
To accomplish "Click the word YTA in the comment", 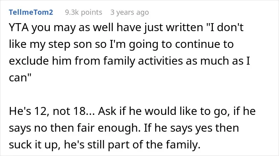I will [x=19, y=28].
